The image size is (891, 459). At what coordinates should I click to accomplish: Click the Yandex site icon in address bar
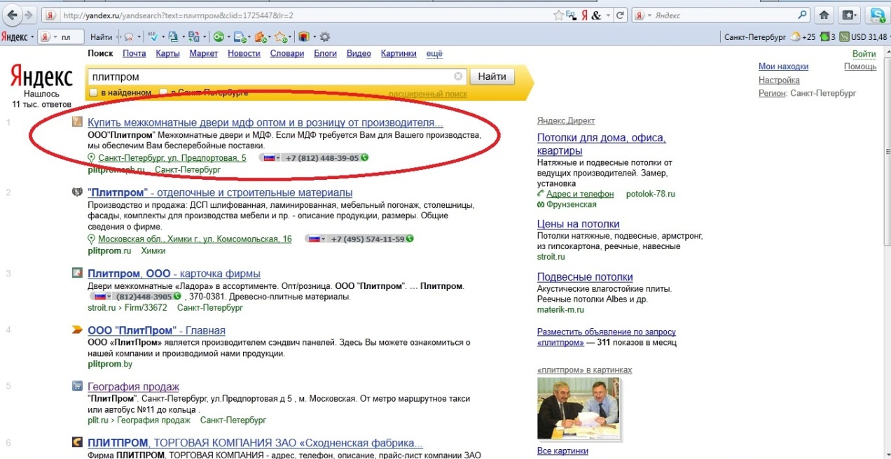pos(50,15)
